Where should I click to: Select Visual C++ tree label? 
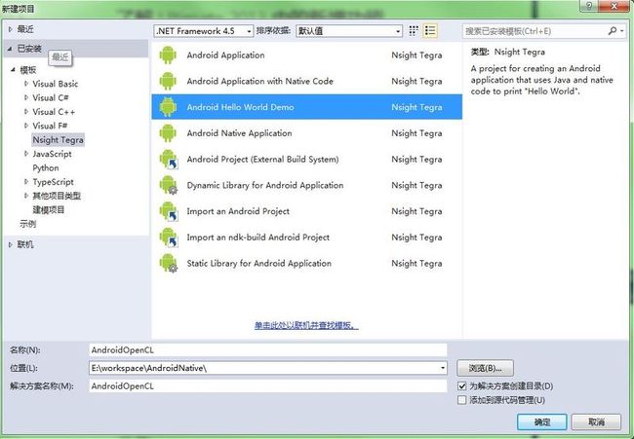click(54, 112)
